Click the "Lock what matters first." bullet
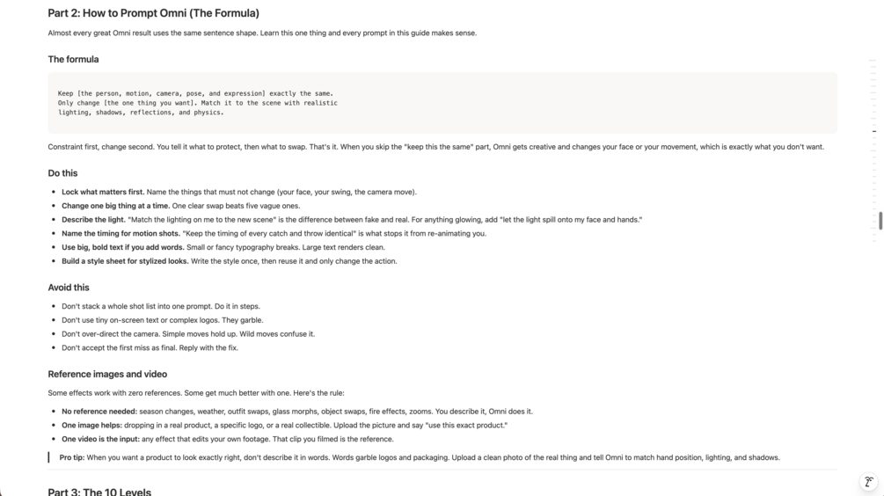Viewport: 884px width, 496px height. tap(239, 193)
